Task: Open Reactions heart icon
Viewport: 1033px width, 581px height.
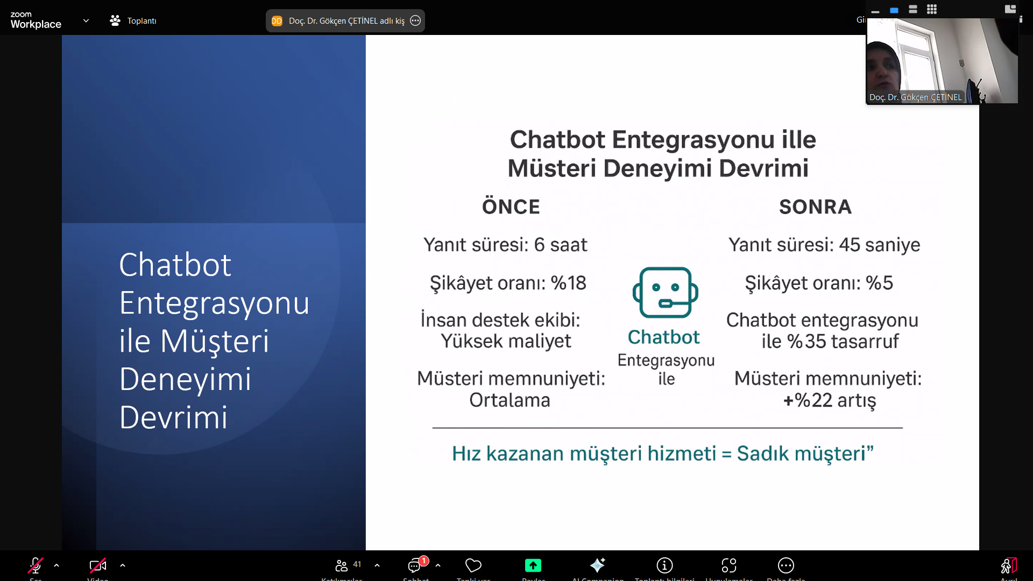Action: pyautogui.click(x=473, y=565)
